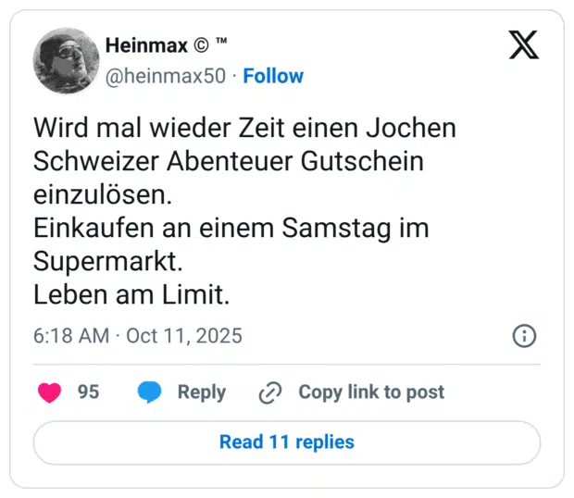Click the copyright symbol after Heinmax
Screen dimensions: 574x498
tap(201, 45)
